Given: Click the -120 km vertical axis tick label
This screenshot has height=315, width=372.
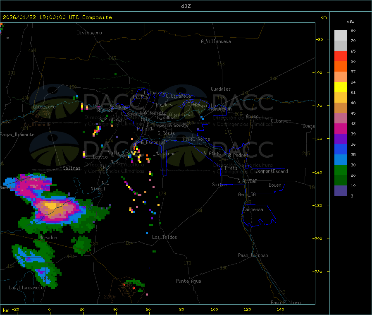Looking at the screenshot, I should (x=318, y=106).
